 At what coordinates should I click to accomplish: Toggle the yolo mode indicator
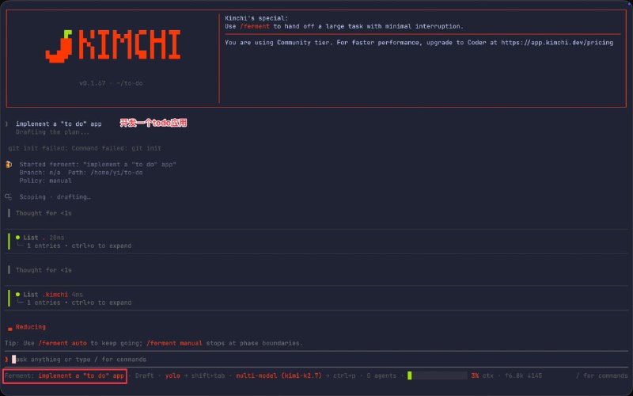pyautogui.click(x=172, y=375)
